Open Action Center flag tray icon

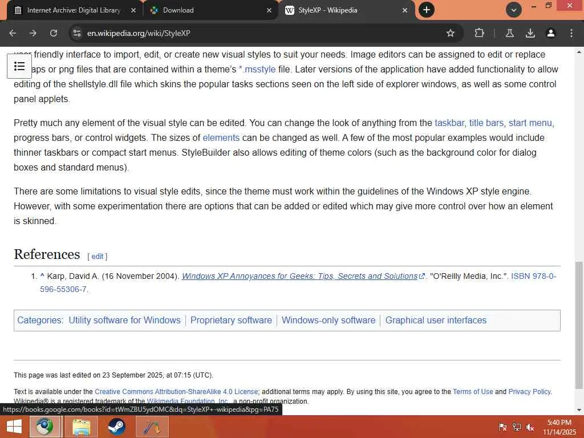tap(502, 427)
